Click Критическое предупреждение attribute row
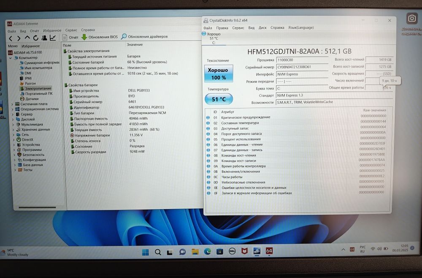Screen dimensions: 422x278 (x=296, y=117)
